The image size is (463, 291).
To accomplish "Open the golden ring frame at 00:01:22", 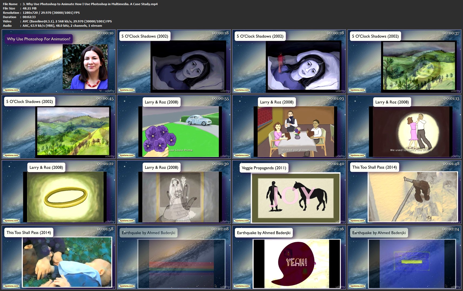I will pyautogui.click(x=59, y=192).
